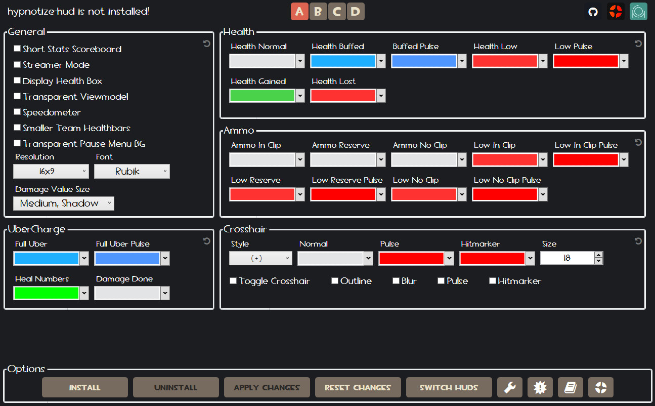This screenshot has width=655, height=406.
Task: Click the Team Fortress 2 logo in the header
Action: (616, 11)
